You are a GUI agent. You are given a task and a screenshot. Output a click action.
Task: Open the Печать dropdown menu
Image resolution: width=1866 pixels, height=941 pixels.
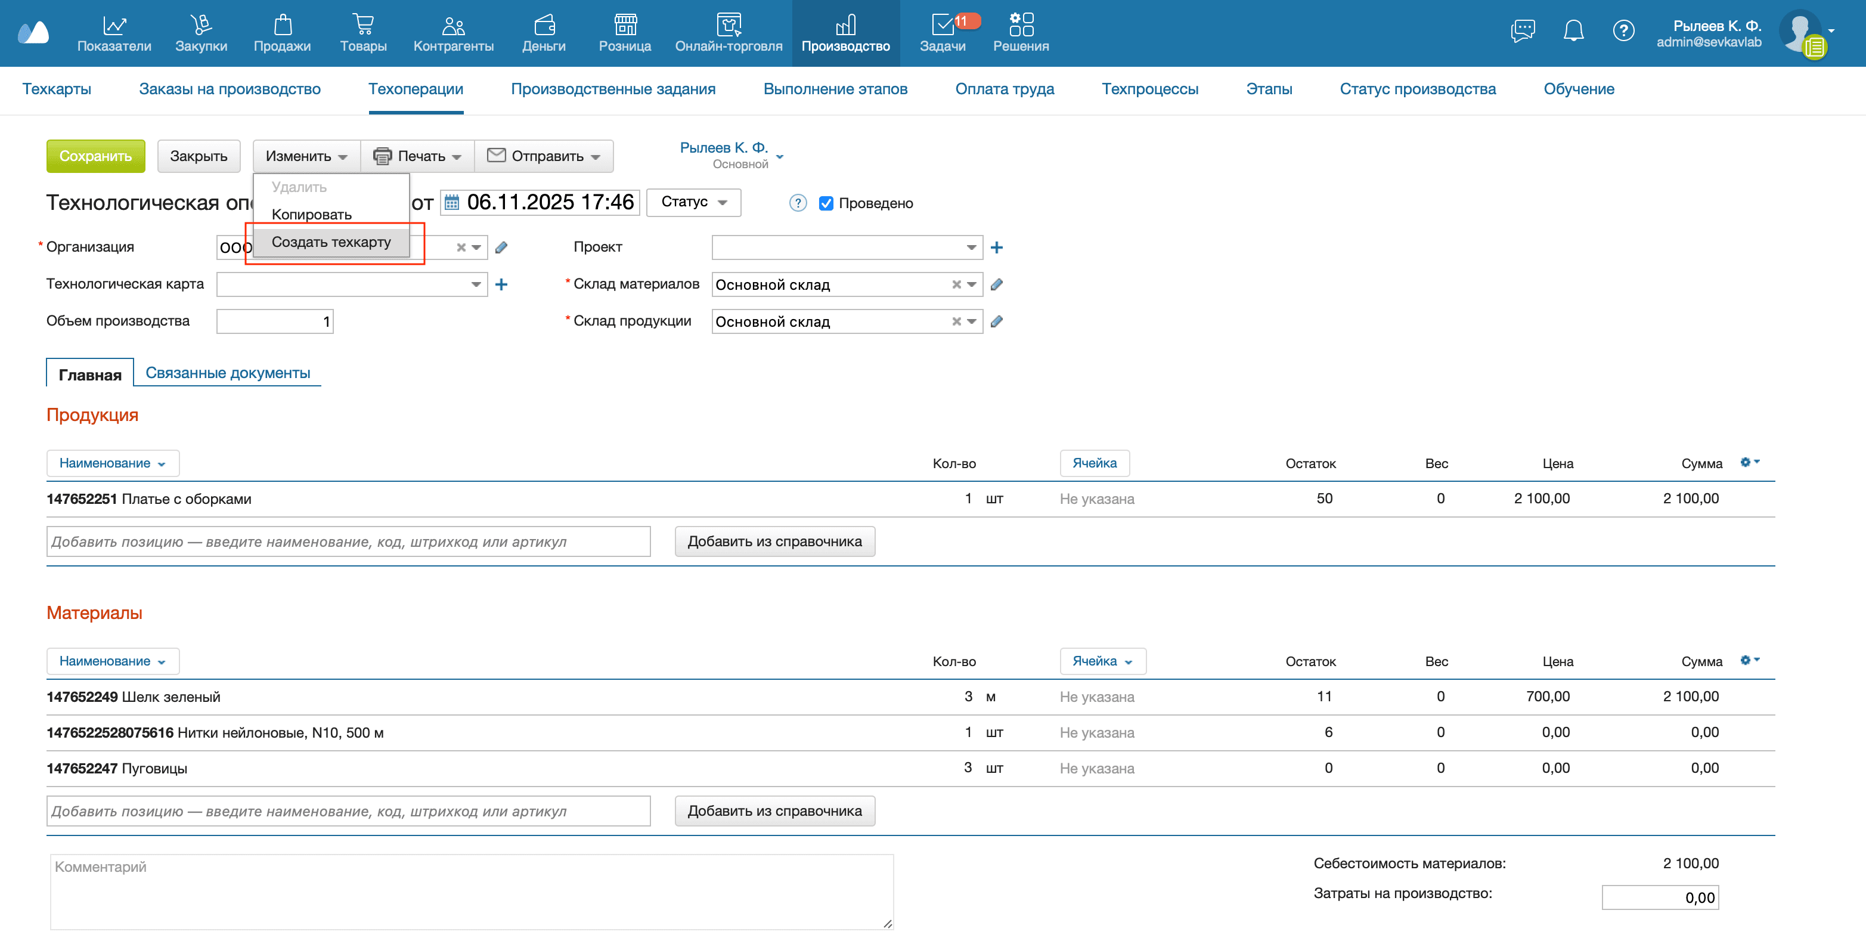coord(417,156)
